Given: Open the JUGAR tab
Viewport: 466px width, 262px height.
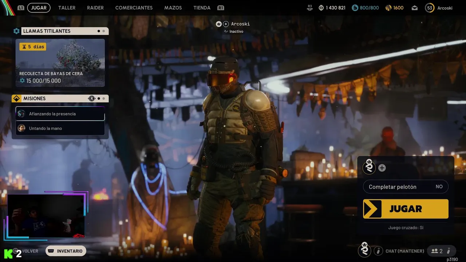Looking at the screenshot, I should 39,8.
